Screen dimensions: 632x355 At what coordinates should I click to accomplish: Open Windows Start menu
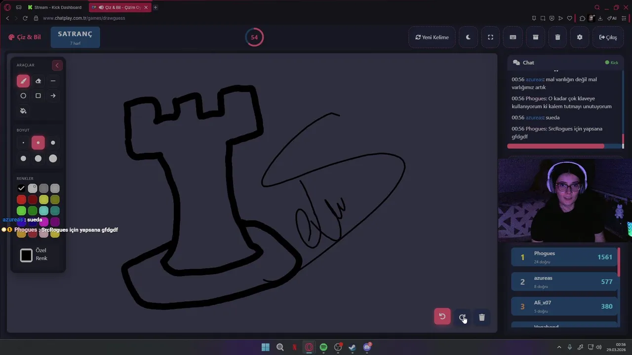pos(266,347)
